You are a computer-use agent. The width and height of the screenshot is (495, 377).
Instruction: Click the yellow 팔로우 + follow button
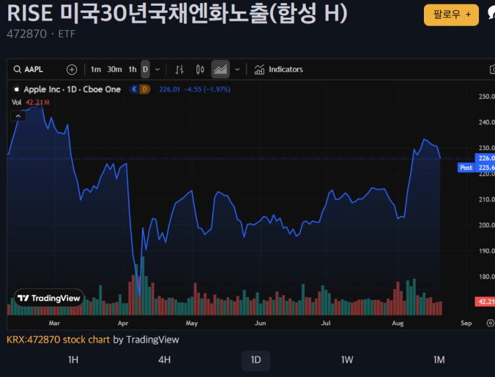point(451,15)
